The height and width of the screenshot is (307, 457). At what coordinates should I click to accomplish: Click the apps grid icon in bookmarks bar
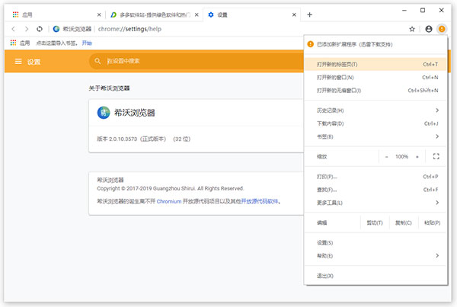tap(14, 43)
